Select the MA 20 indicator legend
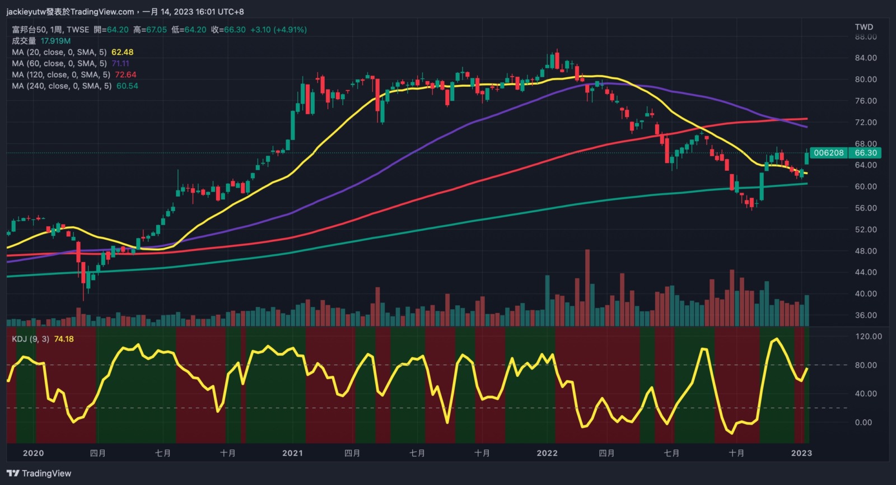896x485 pixels. (x=59, y=52)
